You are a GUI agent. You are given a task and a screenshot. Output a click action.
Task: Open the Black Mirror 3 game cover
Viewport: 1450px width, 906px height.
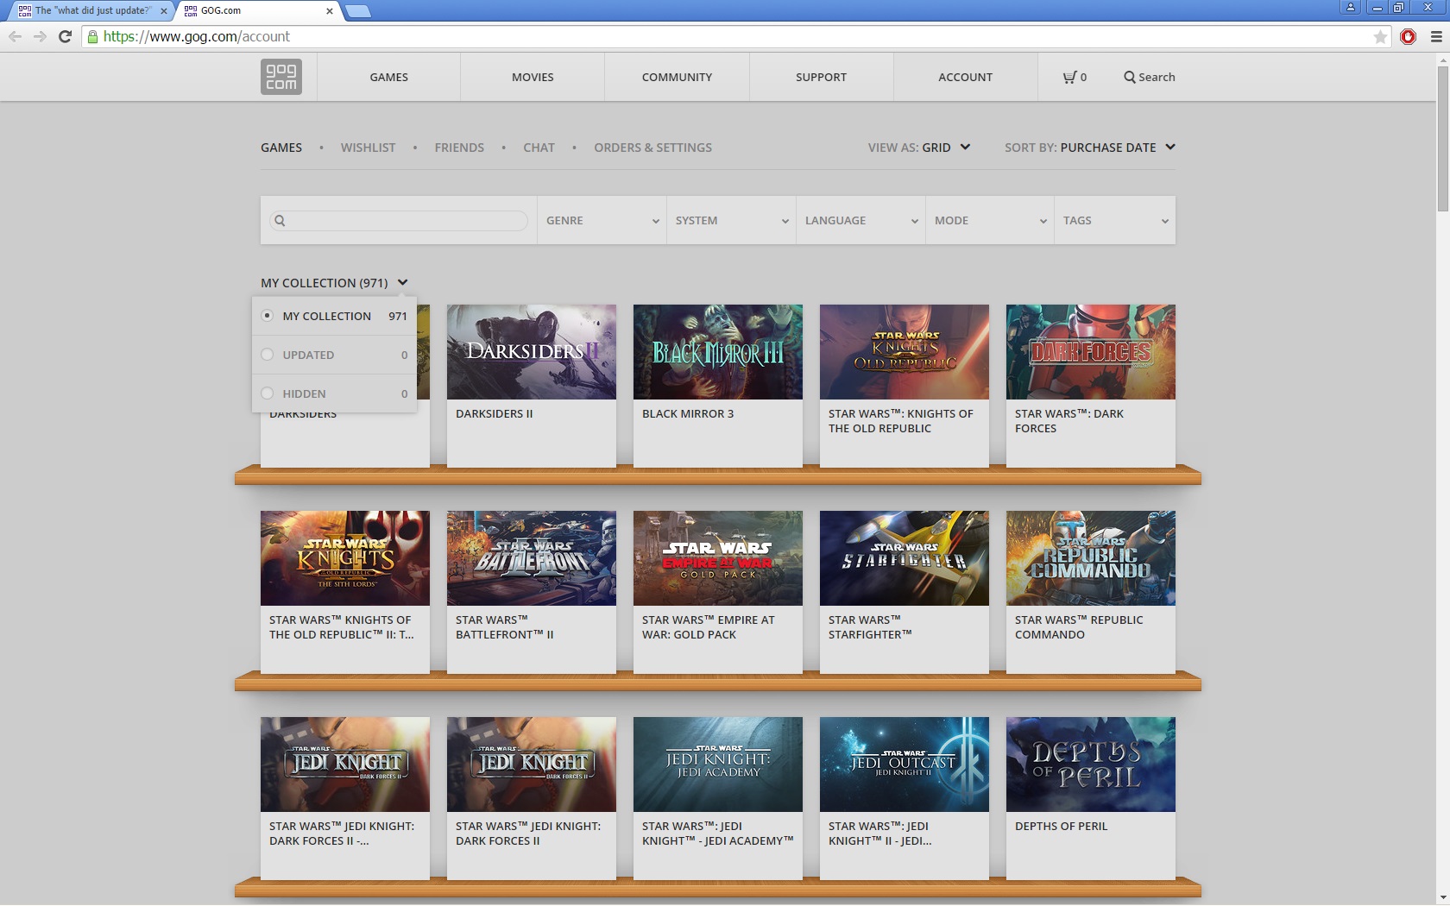tap(718, 352)
